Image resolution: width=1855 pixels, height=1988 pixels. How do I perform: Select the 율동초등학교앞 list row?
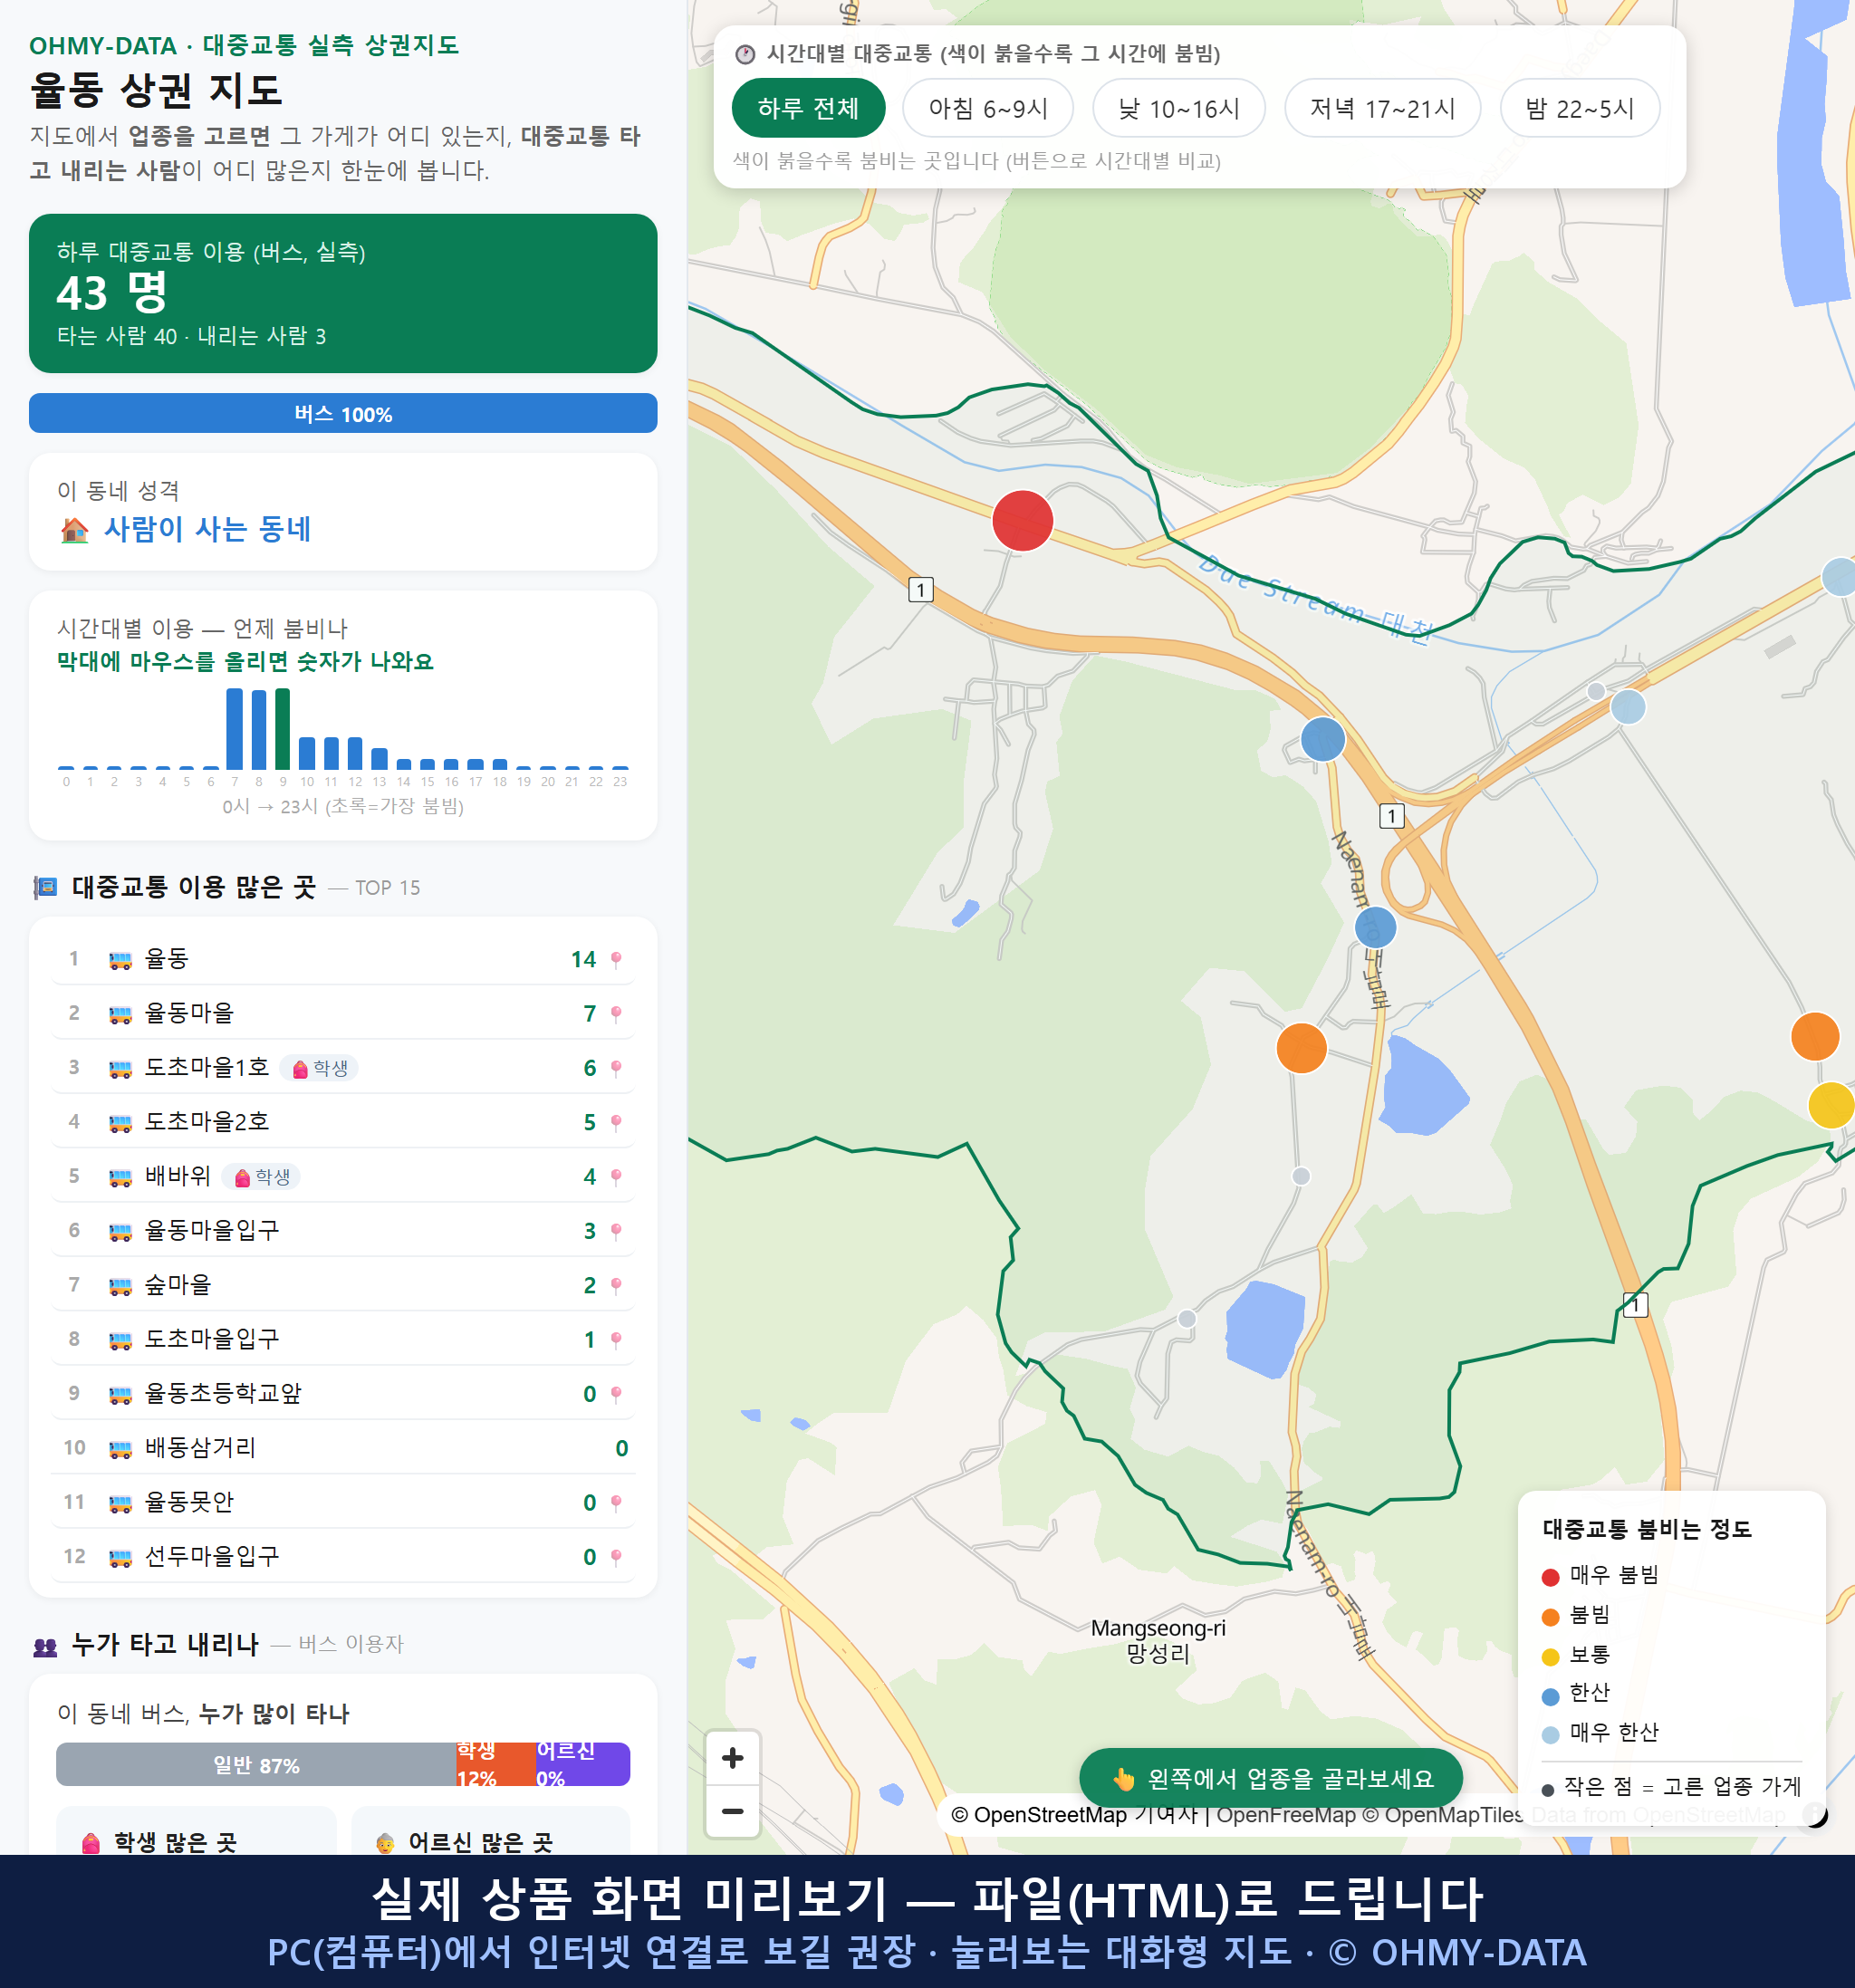point(343,1393)
